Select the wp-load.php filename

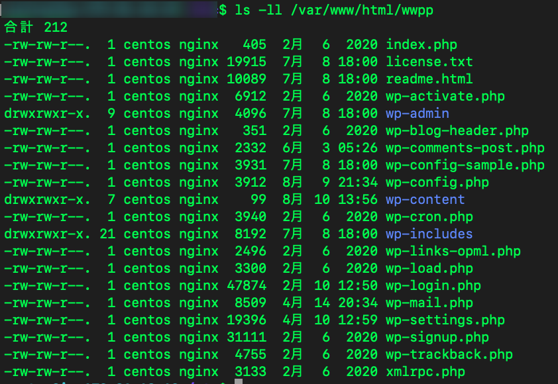[x=429, y=269]
